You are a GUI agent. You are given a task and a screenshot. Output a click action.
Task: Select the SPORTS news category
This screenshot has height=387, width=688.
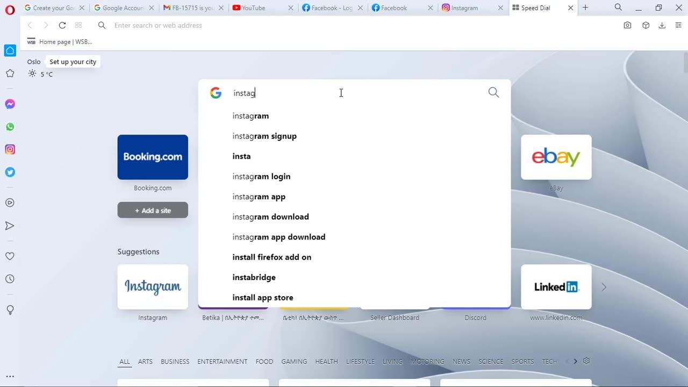coord(522,362)
